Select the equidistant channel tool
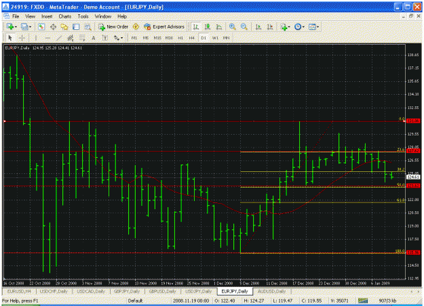This screenshot has width=424, height=306. 71,38
